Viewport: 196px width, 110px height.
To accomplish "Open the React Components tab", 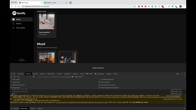I will tap(100, 74).
